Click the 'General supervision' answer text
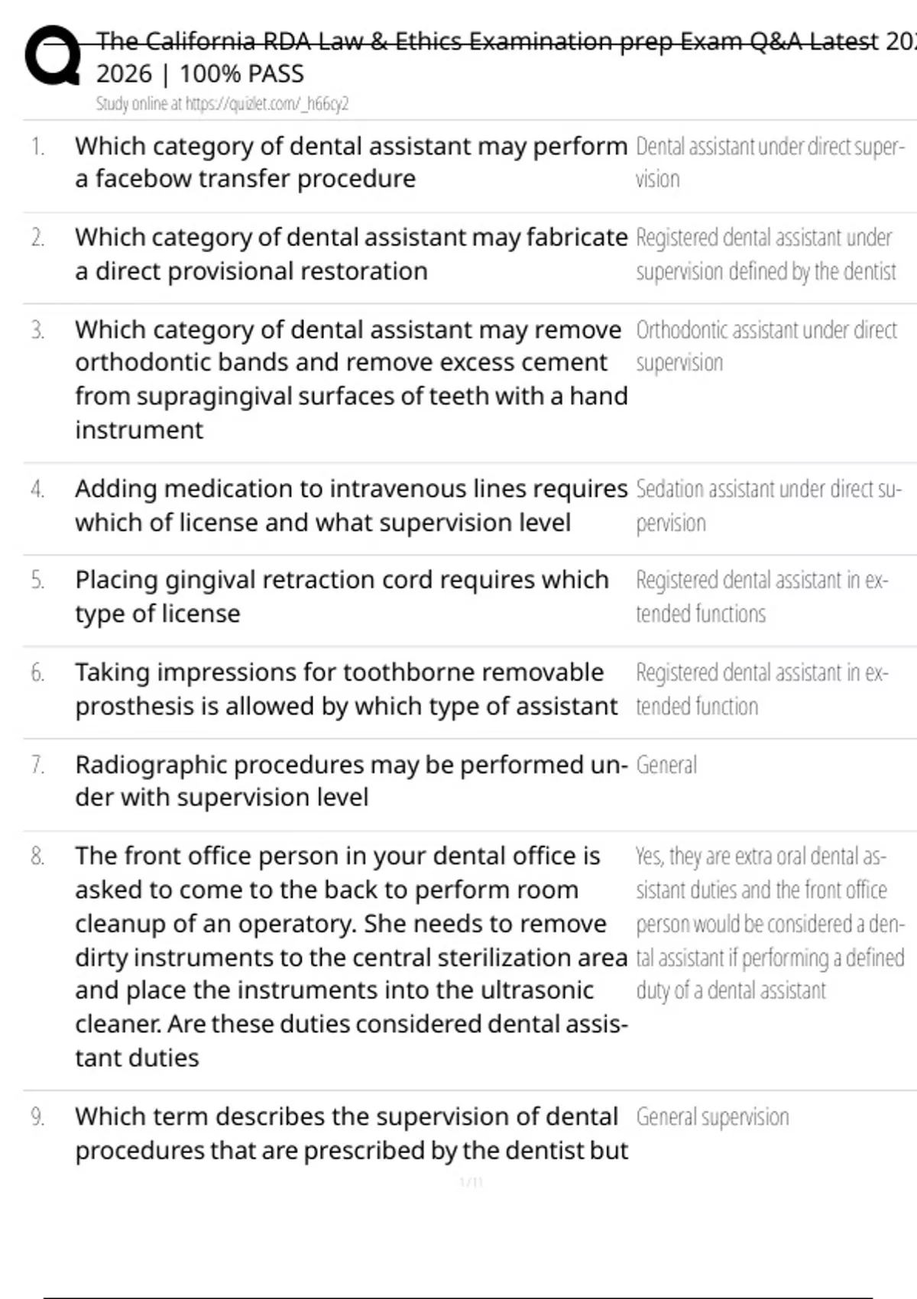This screenshot has width=917, height=1299. pyautogui.click(x=712, y=1117)
